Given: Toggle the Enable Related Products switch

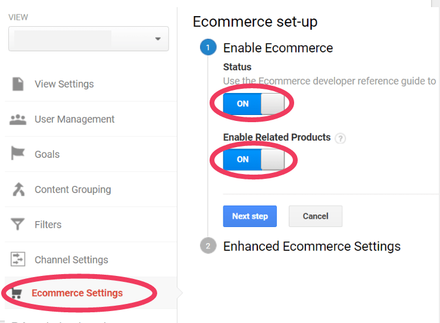Looking at the screenshot, I should click(x=254, y=159).
